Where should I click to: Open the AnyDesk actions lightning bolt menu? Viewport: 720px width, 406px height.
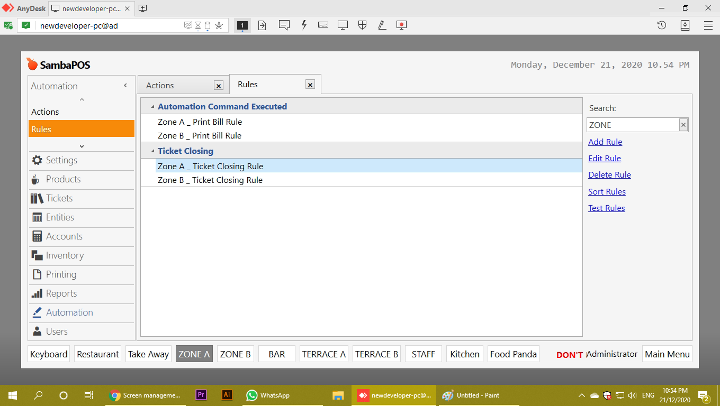click(x=304, y=25)
